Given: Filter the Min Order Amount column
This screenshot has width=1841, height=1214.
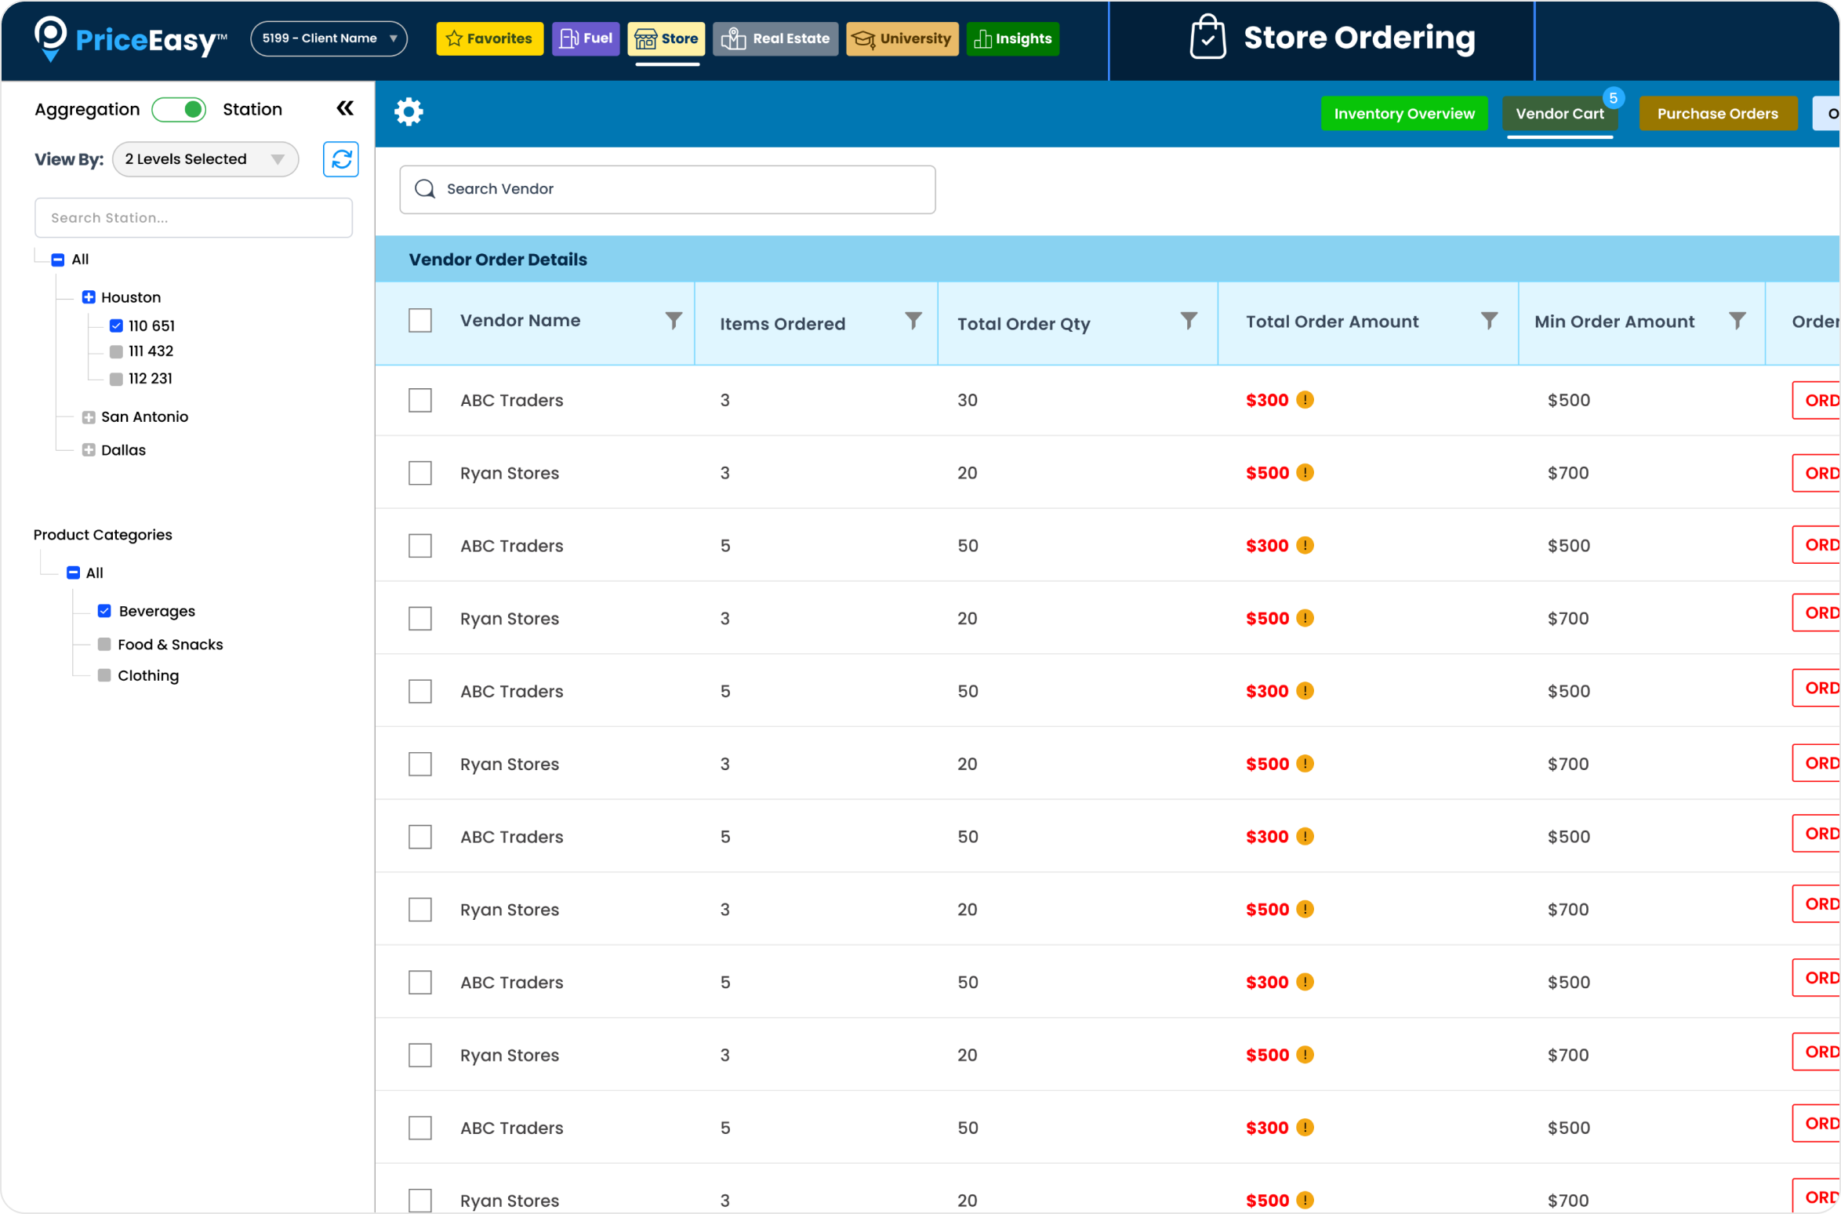Looking at the screenshot, I should tap(1738, 321).
